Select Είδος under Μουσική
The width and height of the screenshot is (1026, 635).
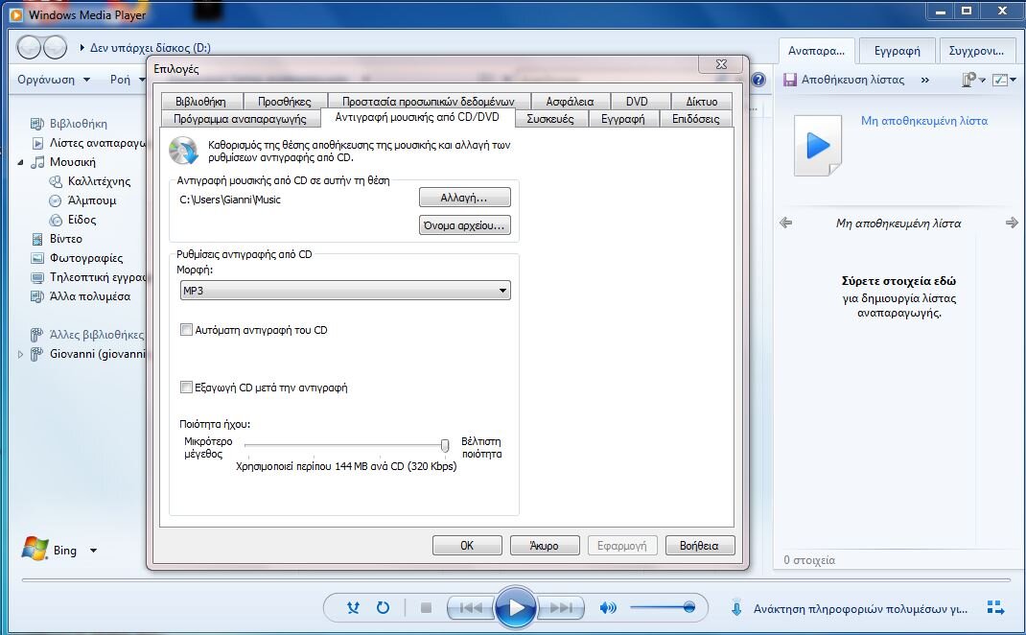pyautogui.click(x=82, y=220)
